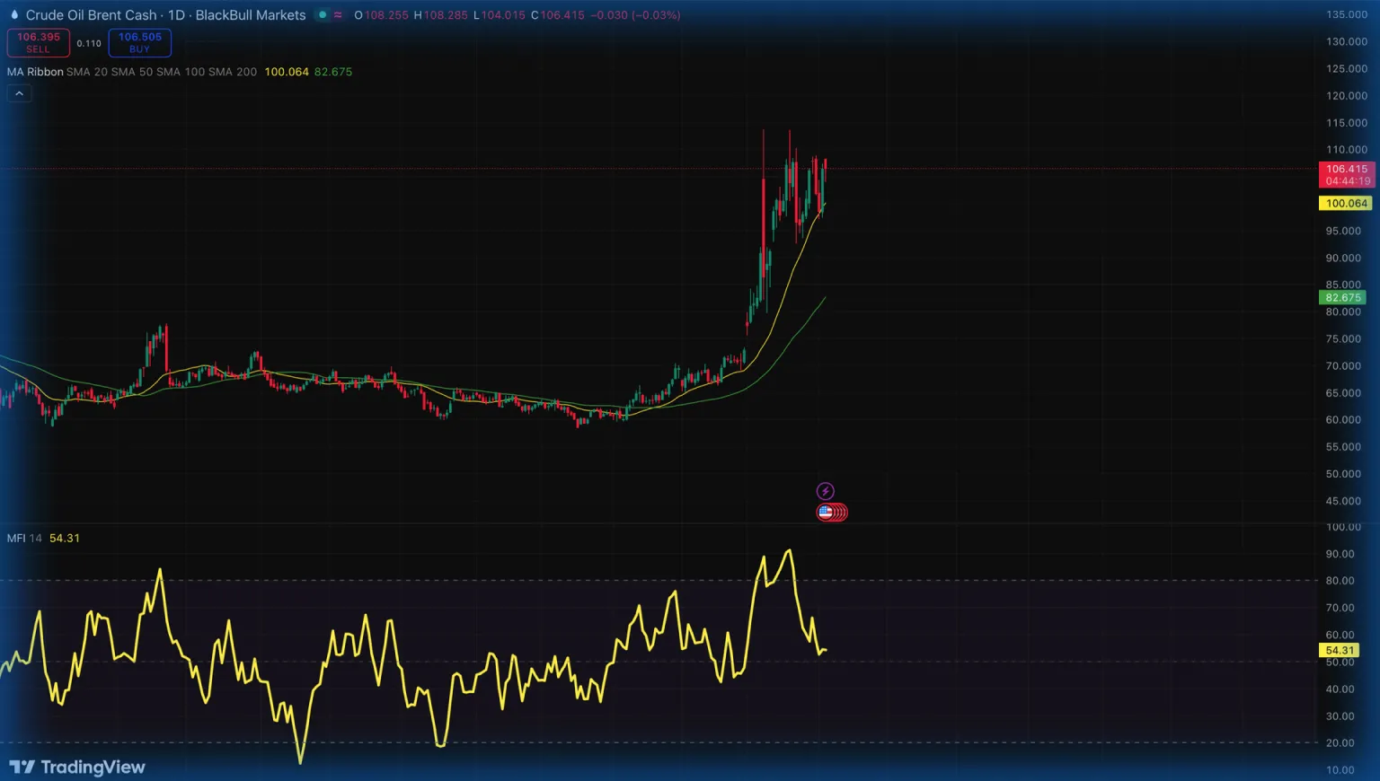1380x781 pixels.
Task: Open the purple lightning event marker
Action: click(x=825, y=491)
